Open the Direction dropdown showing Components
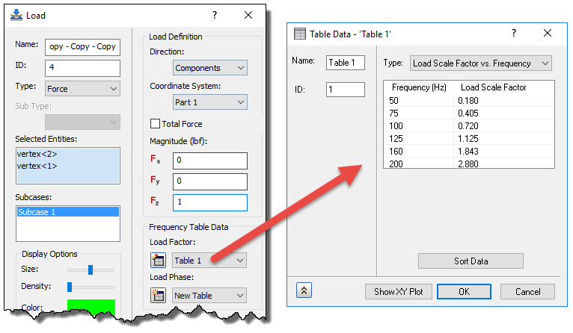 click(210, 68)
